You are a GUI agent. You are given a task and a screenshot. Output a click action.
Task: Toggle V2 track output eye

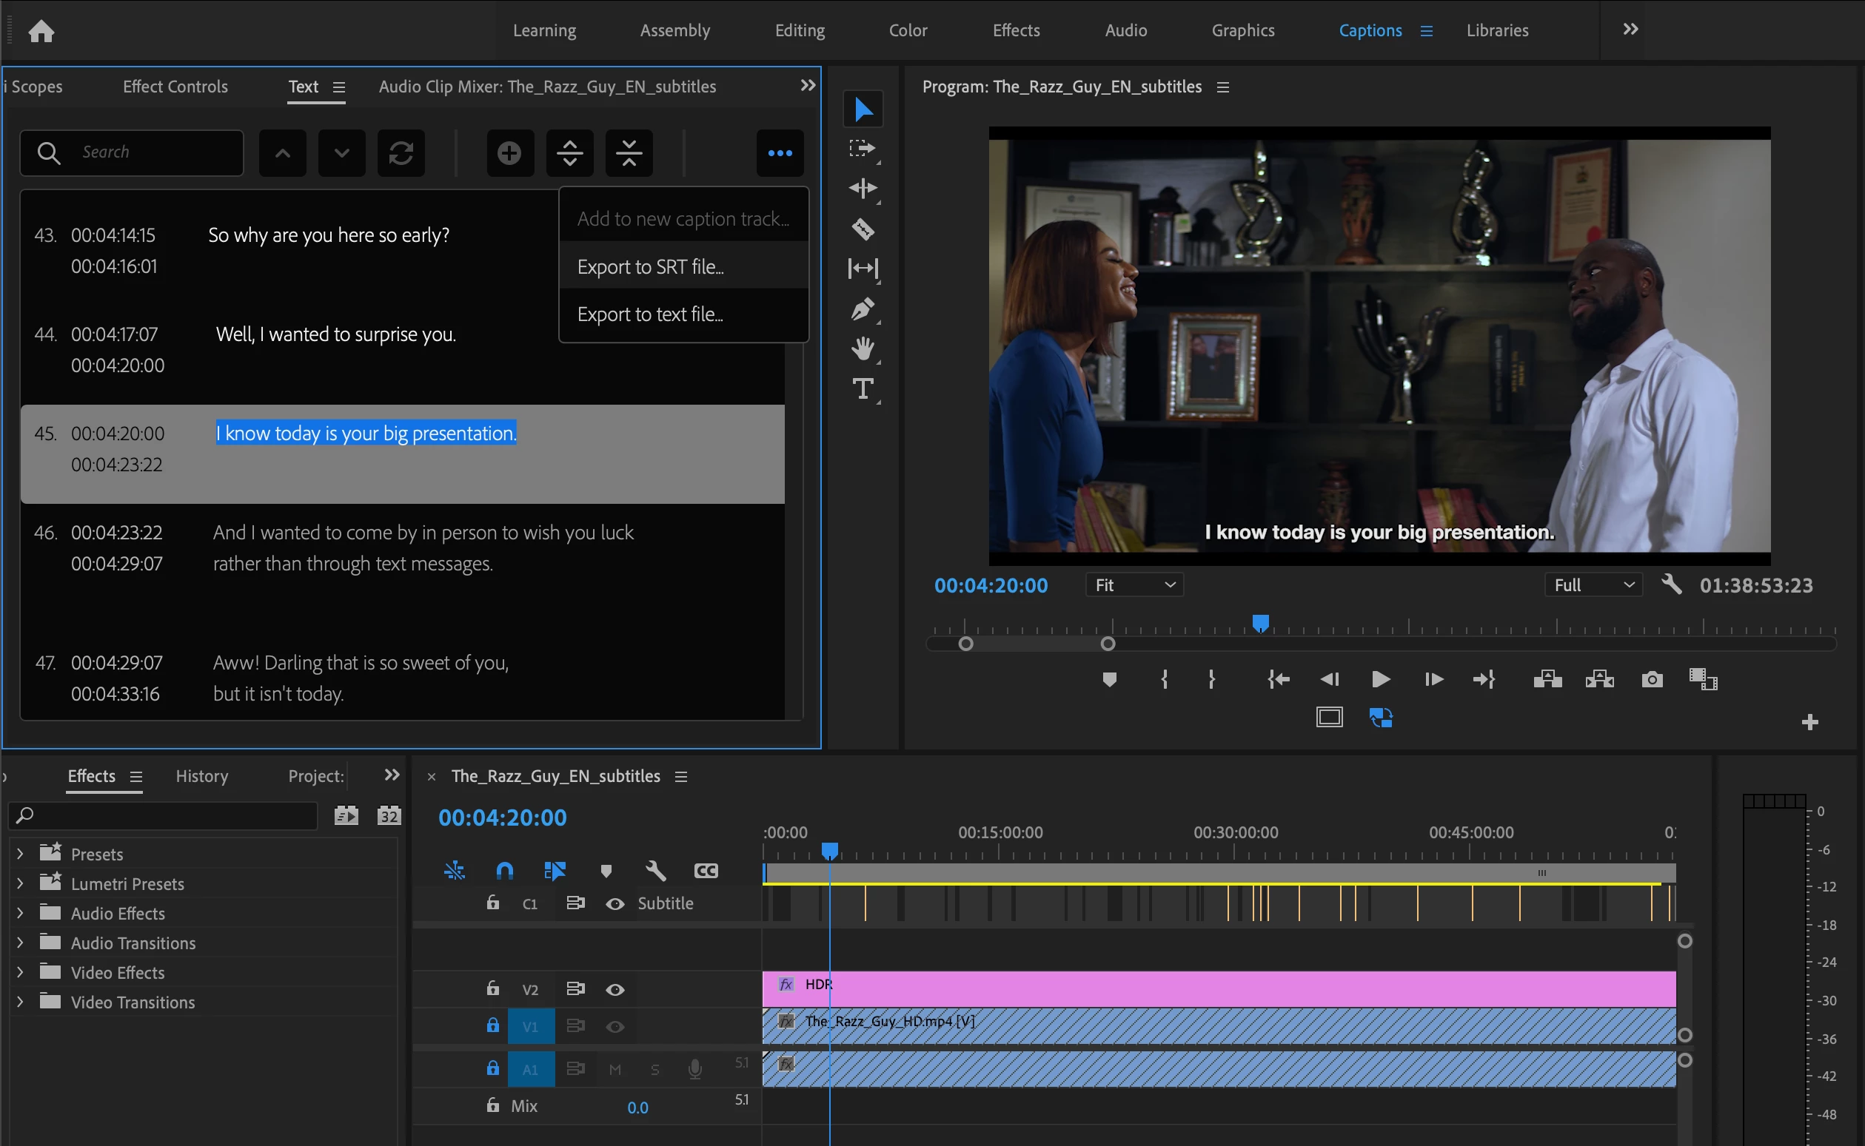click(x=615, y=990)
